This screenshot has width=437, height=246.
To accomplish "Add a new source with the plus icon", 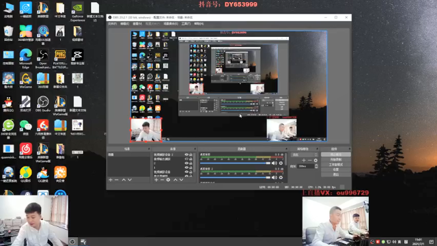I will coord(156,180).
